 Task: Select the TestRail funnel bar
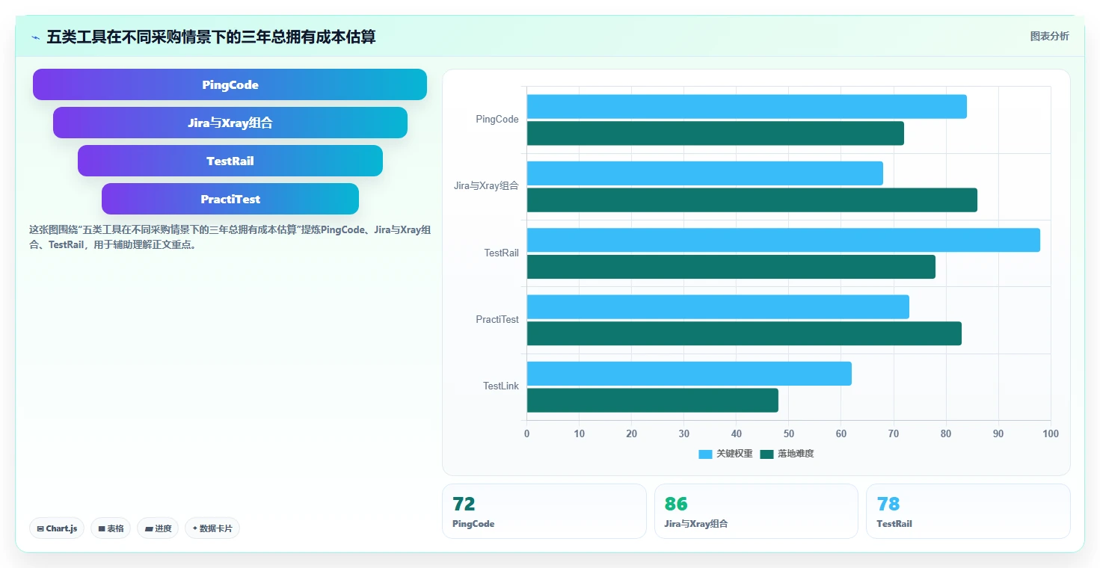[230, 161]
